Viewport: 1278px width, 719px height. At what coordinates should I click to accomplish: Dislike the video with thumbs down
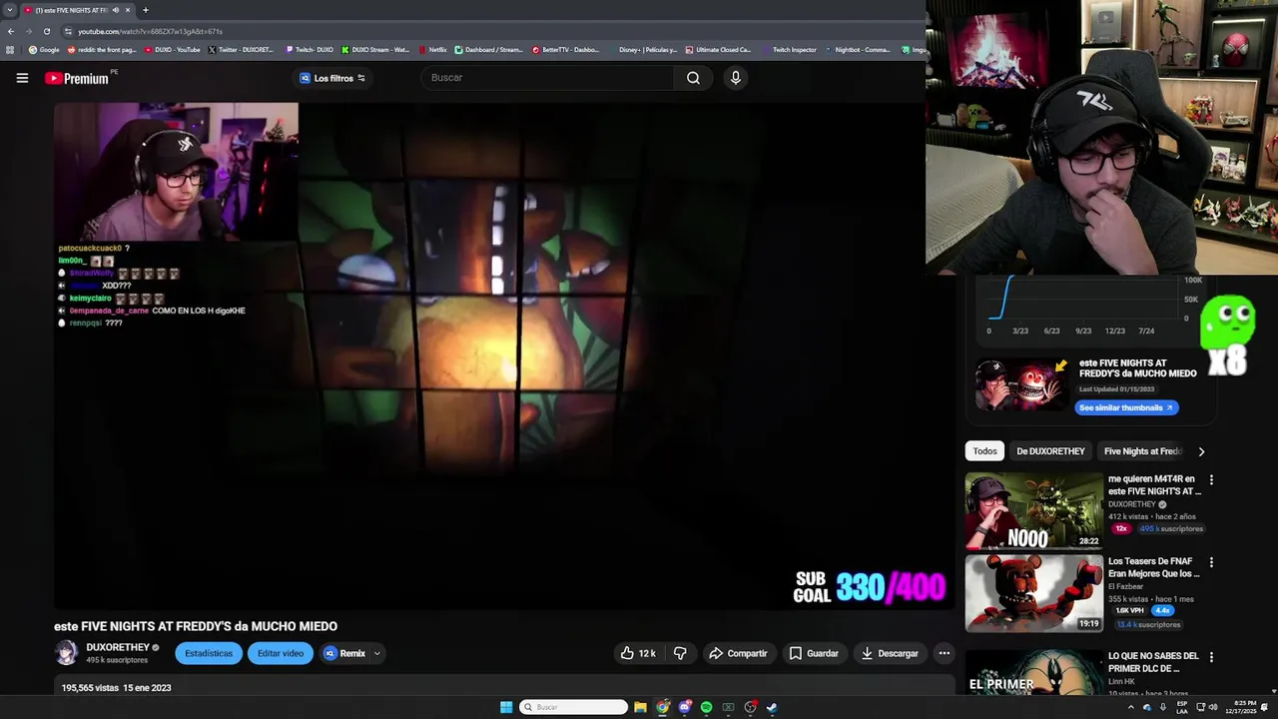(x=680, y=653)
